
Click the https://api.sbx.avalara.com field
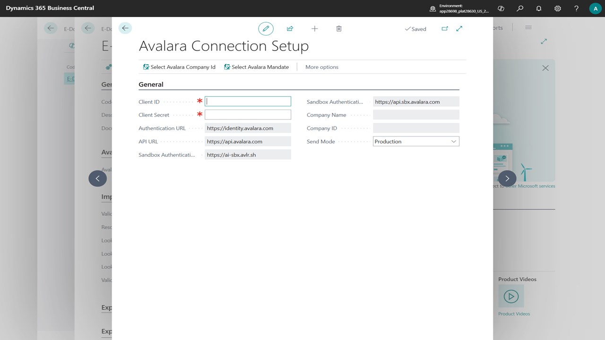[416, 102]
